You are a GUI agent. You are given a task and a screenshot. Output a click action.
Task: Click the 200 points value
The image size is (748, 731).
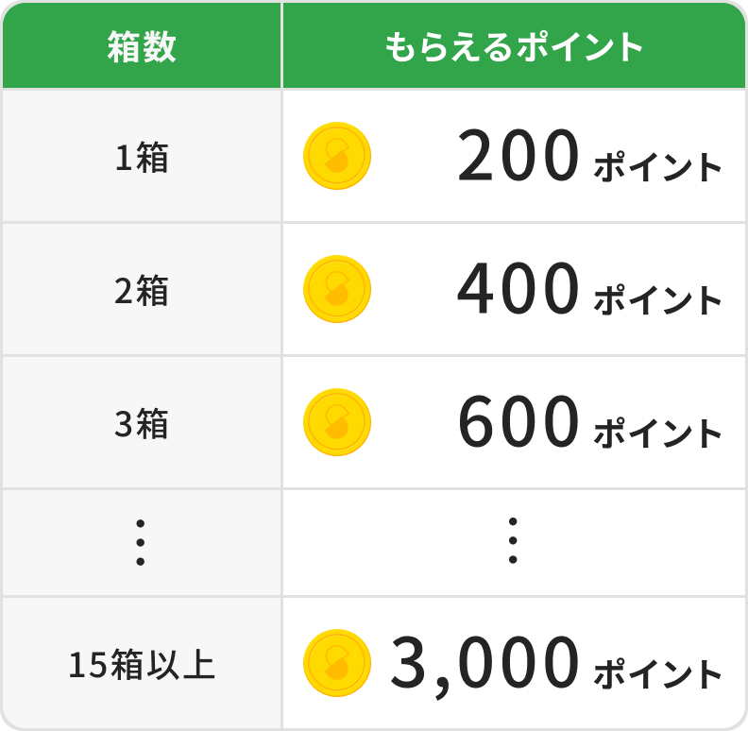[x=518, y=156]
